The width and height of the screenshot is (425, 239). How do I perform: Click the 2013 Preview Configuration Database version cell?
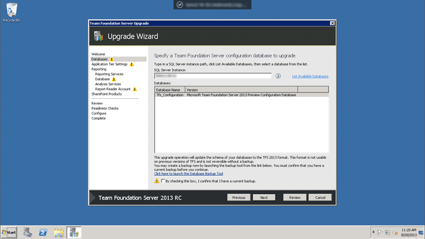(241, 95)
